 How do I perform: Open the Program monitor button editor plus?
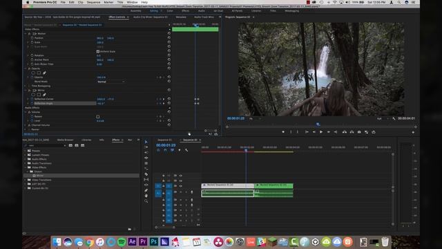(413, 132)
